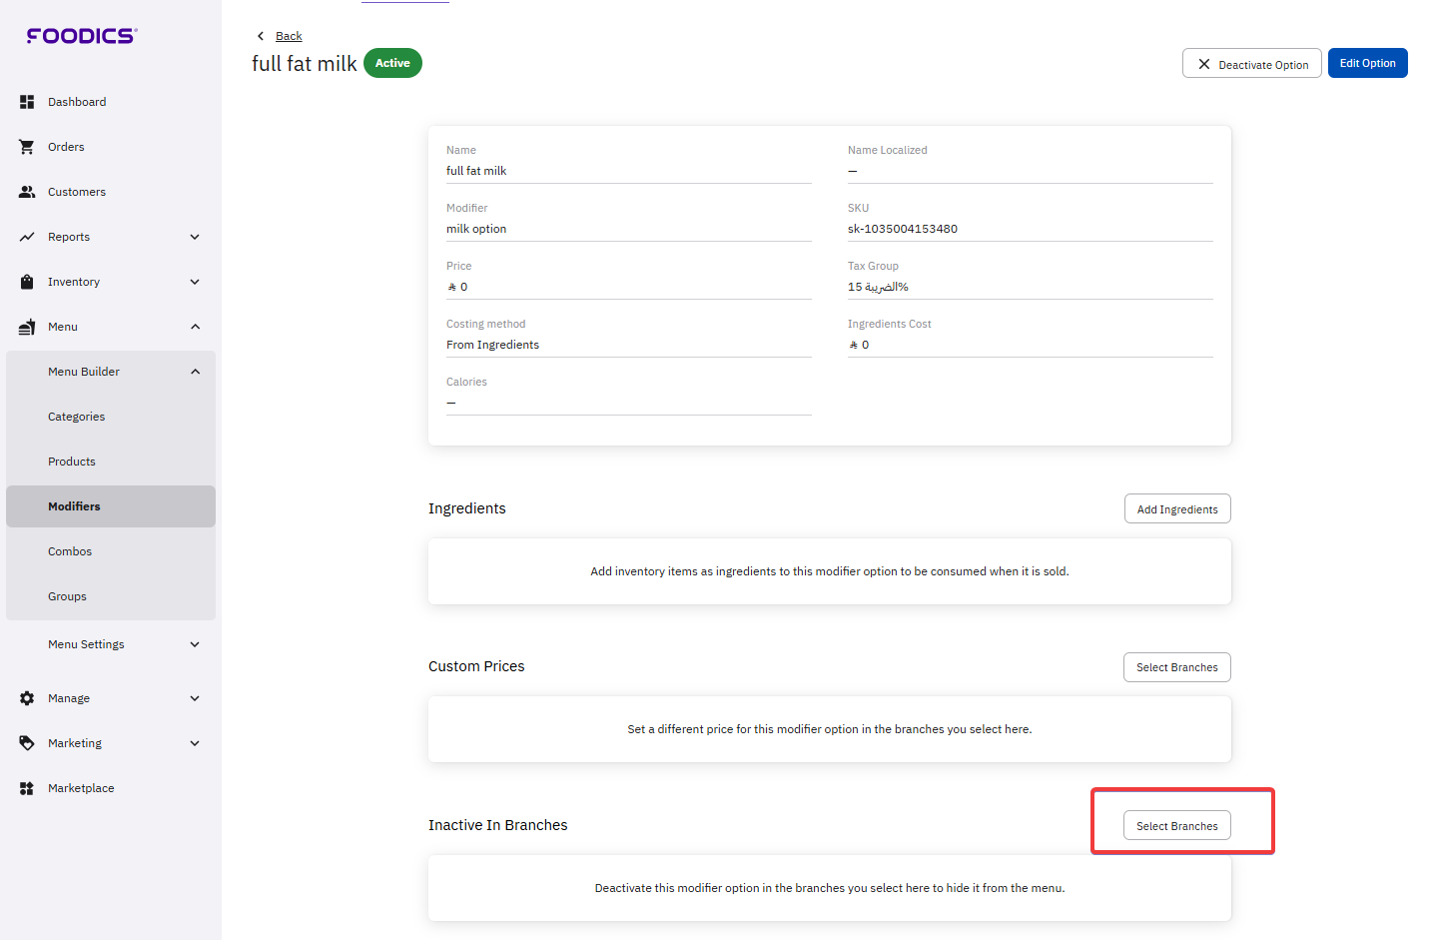1430x940 pixels.
Task: Go to Combos in sidebar
Action: click(x=70, y=551)
